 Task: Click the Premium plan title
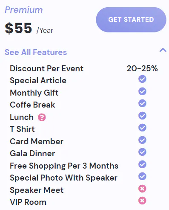coord(24,10)
